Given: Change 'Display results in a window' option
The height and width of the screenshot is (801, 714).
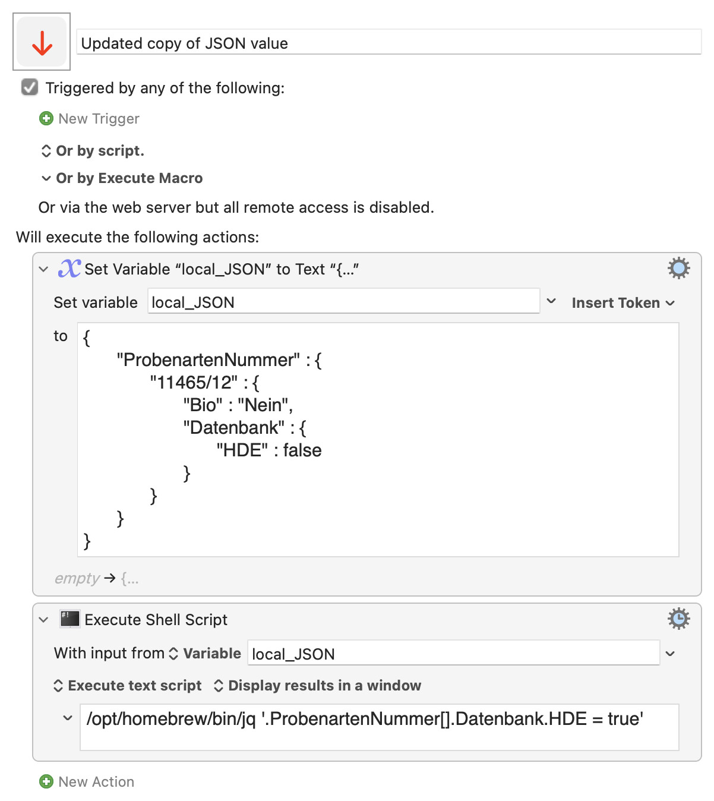Looking at the screenshot, I should pos(317,686).
